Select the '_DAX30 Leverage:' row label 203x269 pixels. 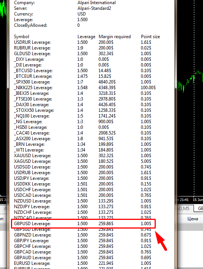32,105
